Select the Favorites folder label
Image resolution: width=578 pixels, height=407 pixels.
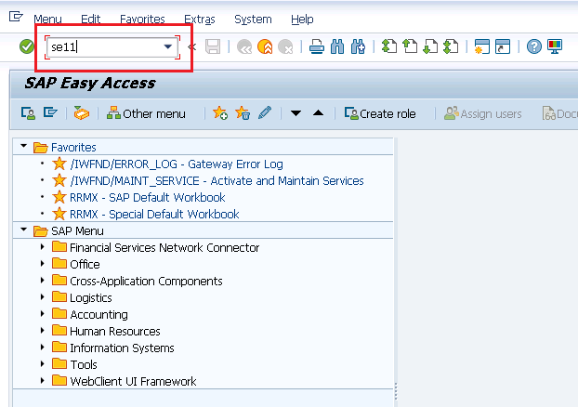(x=73, y=148)
